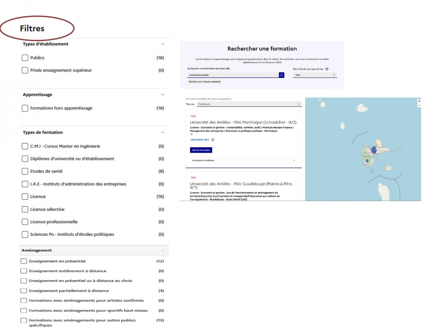Zoom out on the map
This screenshot has width=442, height=332.
(419, 105)
